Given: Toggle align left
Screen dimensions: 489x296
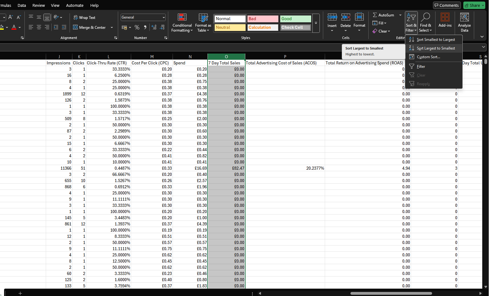Looking at the screenshot, I should click(31, 27).
